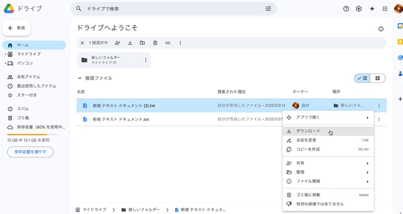Open Calendar in the side panel
Image resolution: width=403 pixels, height=214 pixels.
click(400, 26)
